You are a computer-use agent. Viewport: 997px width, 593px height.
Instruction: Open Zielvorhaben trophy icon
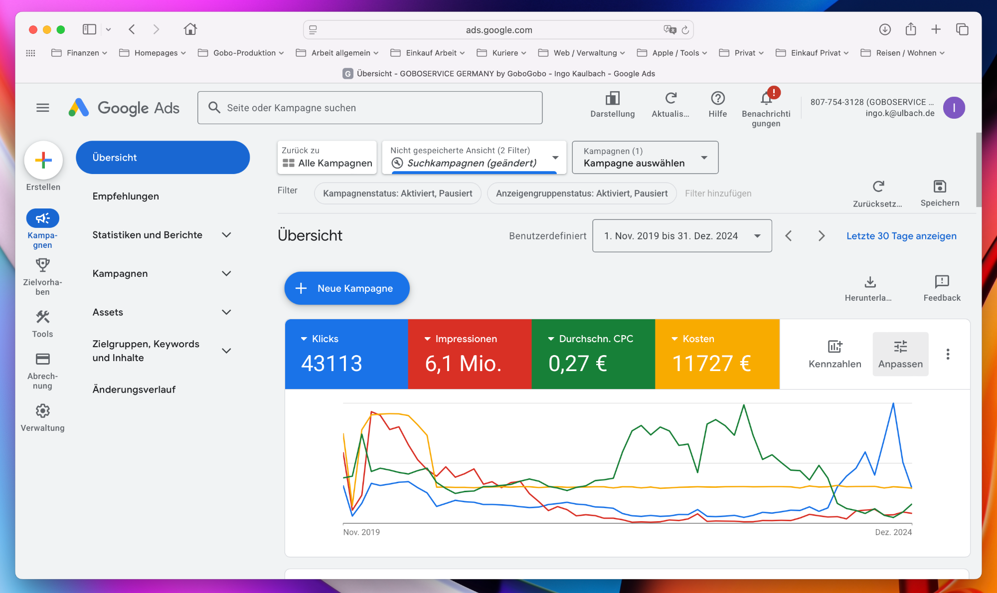click(x=42, y=265)
